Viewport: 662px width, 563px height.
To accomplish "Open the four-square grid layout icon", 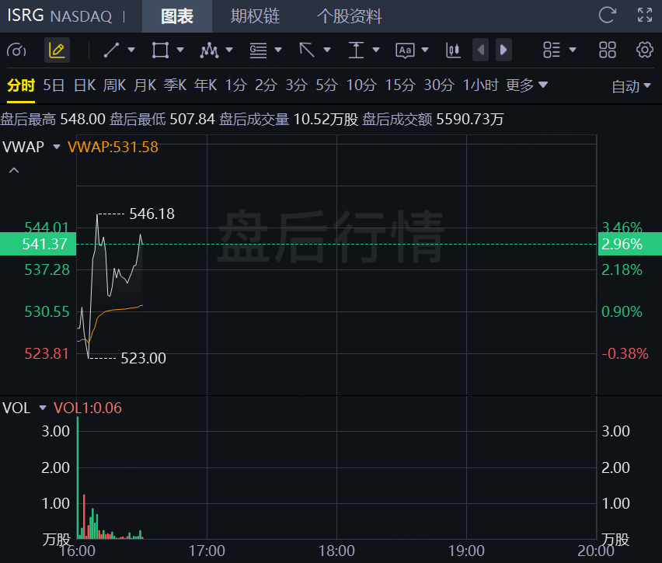I will point(608,50).
